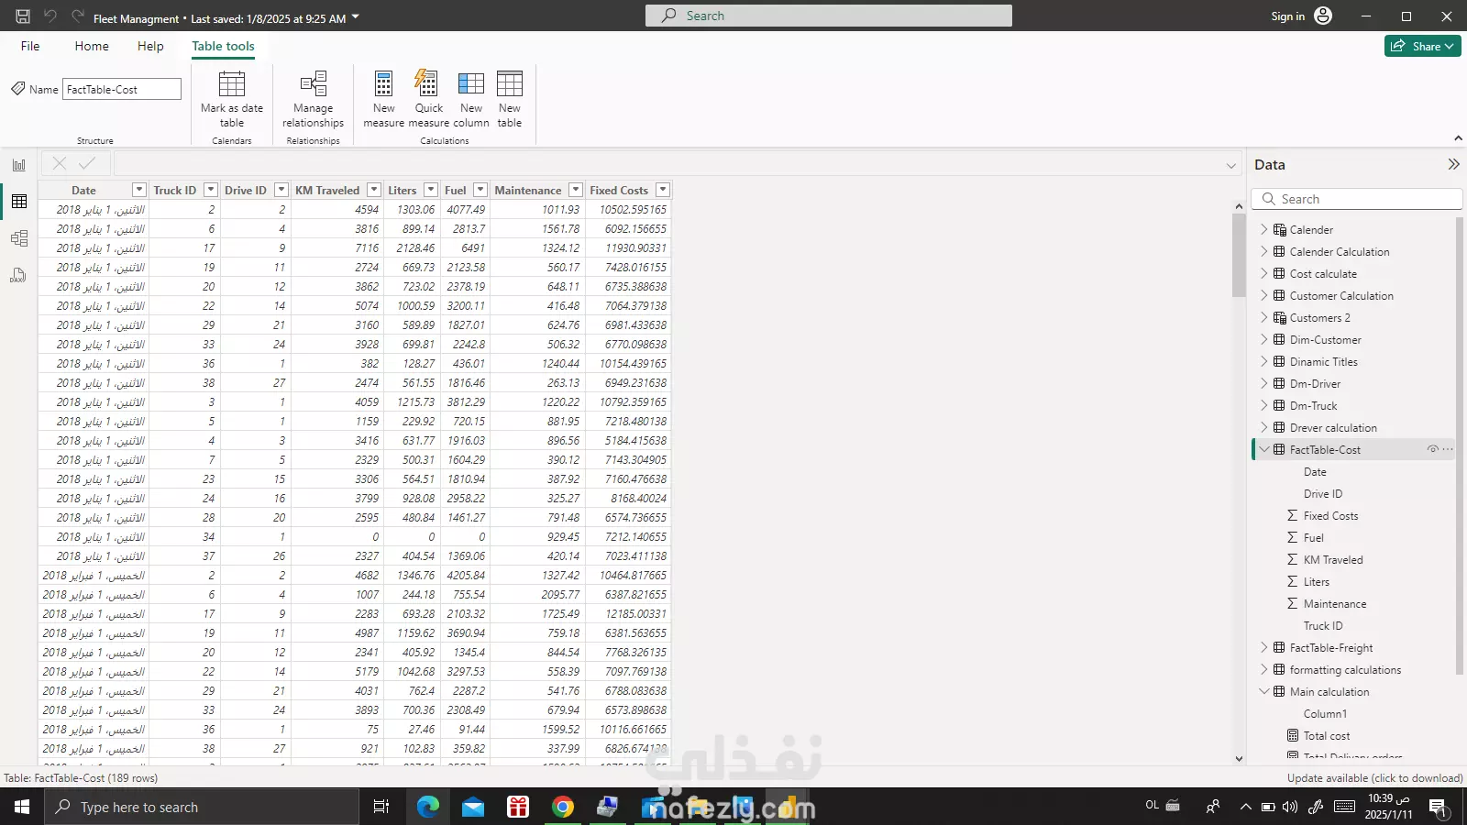
Task: Select the Dim-Customer table
Action: click(x=1325, y=339)
